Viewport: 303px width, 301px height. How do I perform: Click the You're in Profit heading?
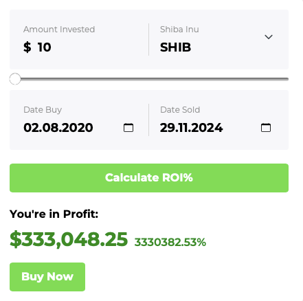pos(54,214)
